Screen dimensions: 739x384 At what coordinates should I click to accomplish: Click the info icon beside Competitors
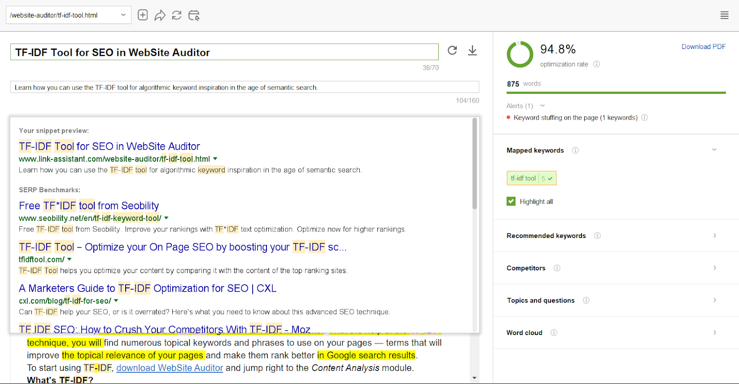(x=557, y=268)
